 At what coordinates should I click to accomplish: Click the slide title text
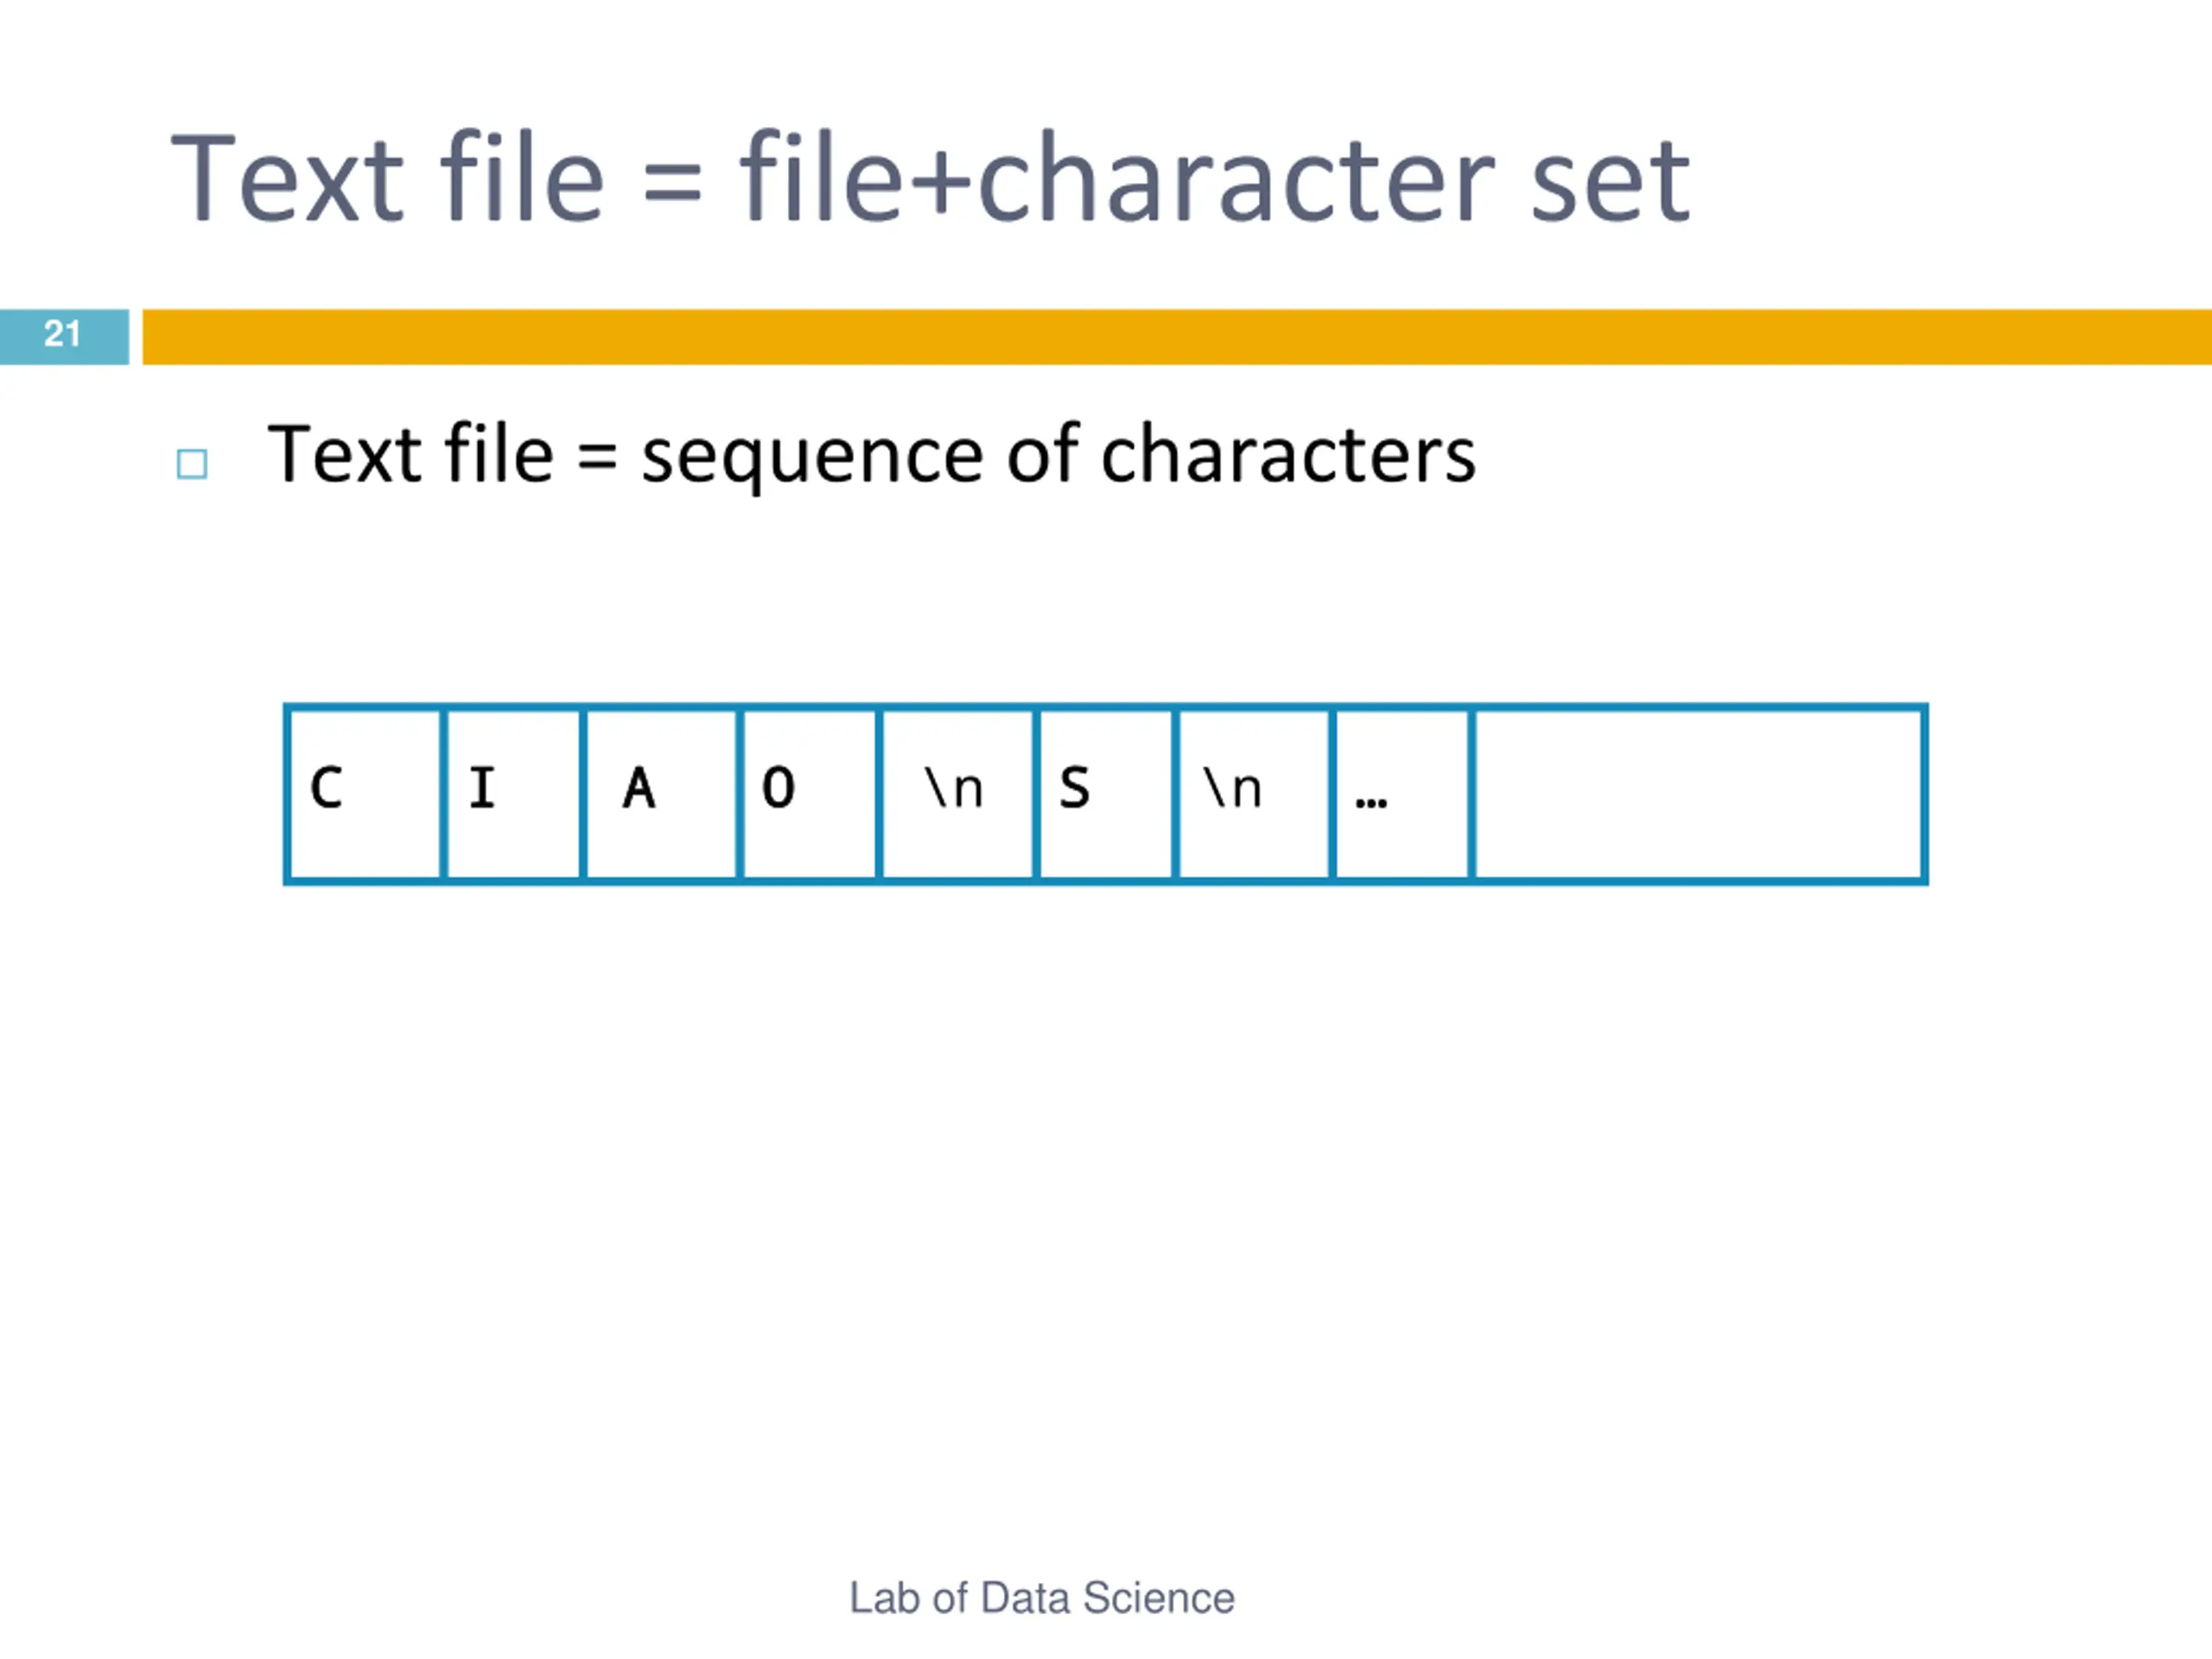[x=931, y=180]
